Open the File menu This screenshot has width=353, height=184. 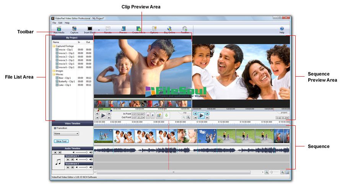click(54, 23)
